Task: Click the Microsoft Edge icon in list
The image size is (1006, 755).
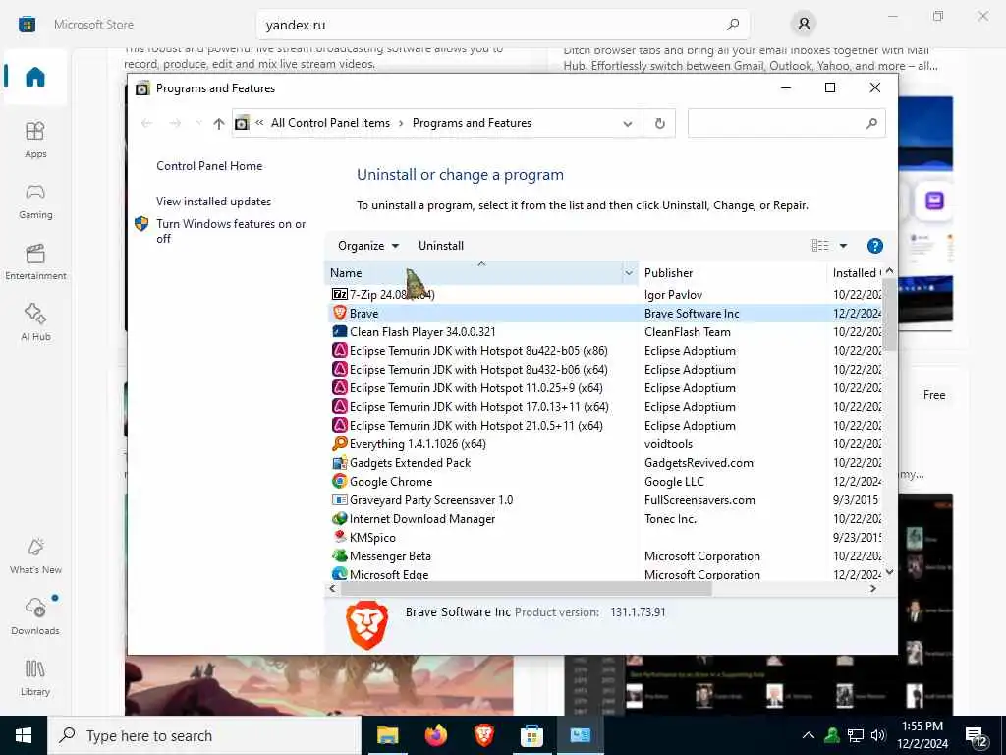Action: 339,574
